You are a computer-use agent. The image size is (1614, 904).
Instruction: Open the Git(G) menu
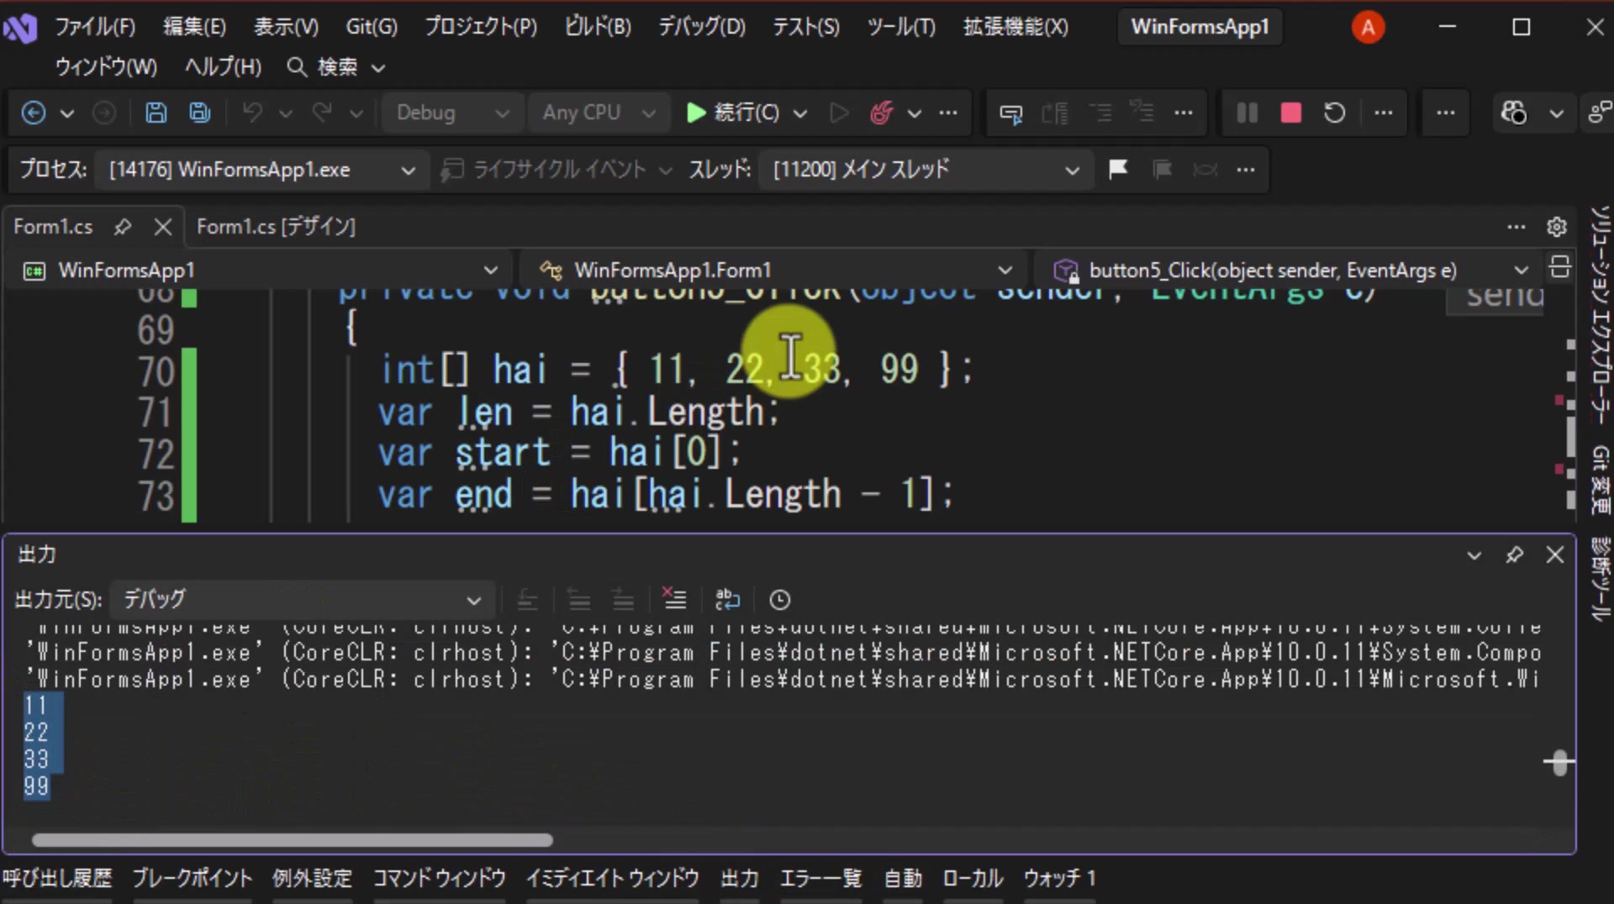(x=372, y=27)
